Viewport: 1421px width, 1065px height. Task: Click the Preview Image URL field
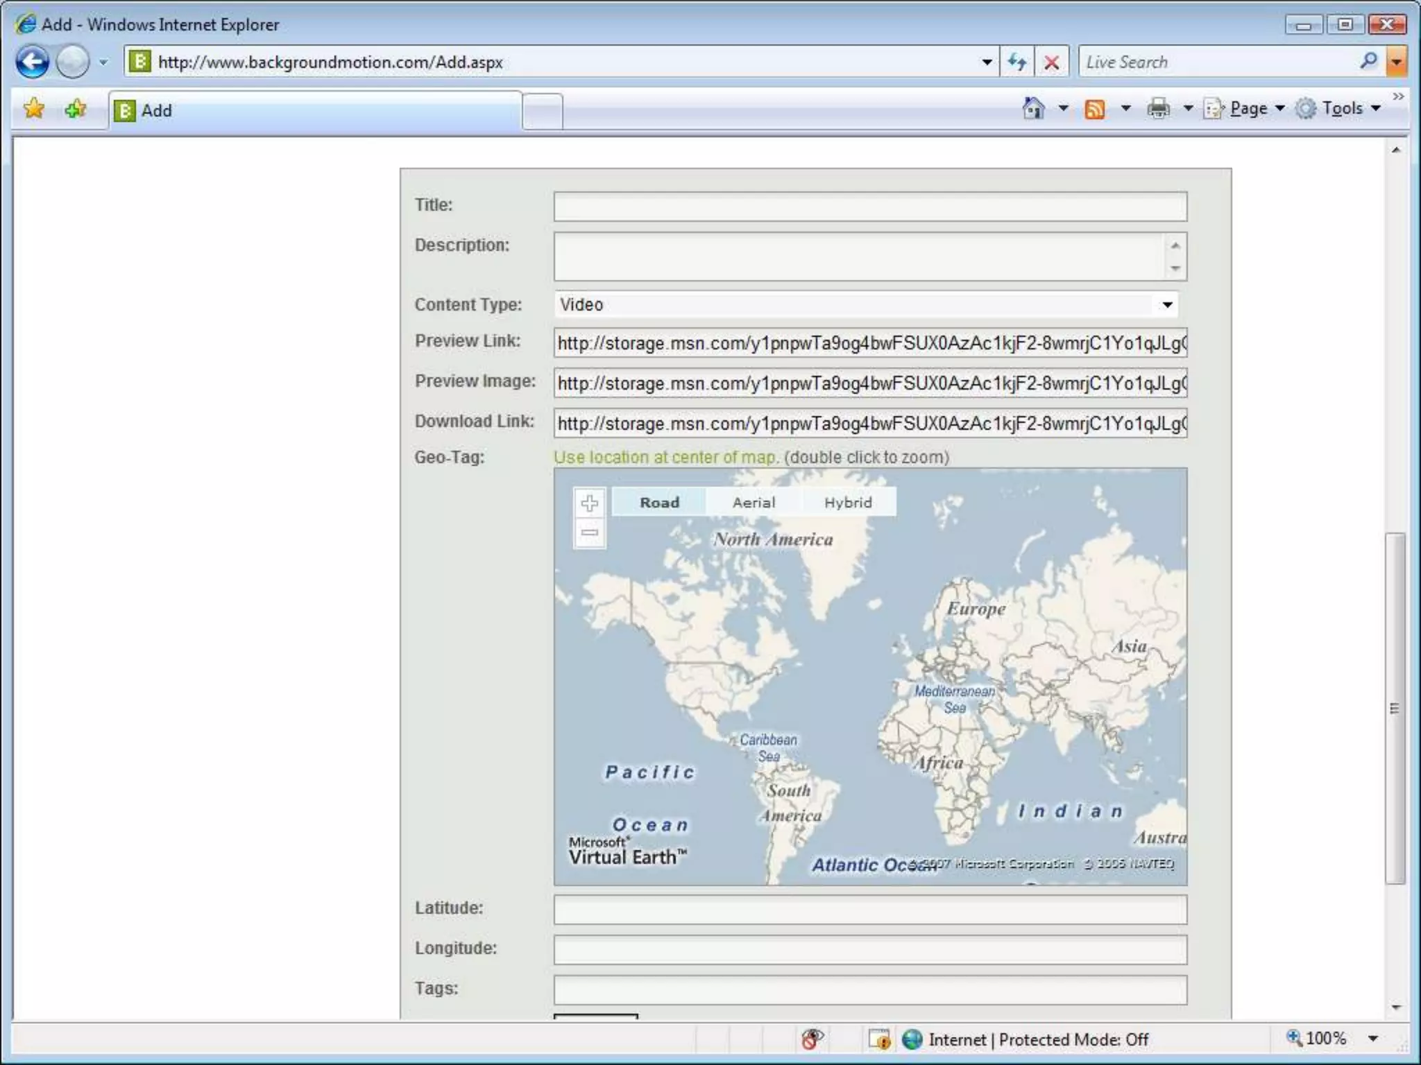[870, 383]
